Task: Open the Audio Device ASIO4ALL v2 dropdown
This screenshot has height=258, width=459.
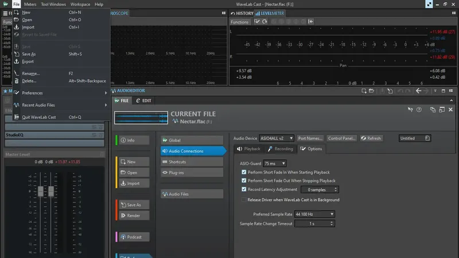Action: (277, 138)
